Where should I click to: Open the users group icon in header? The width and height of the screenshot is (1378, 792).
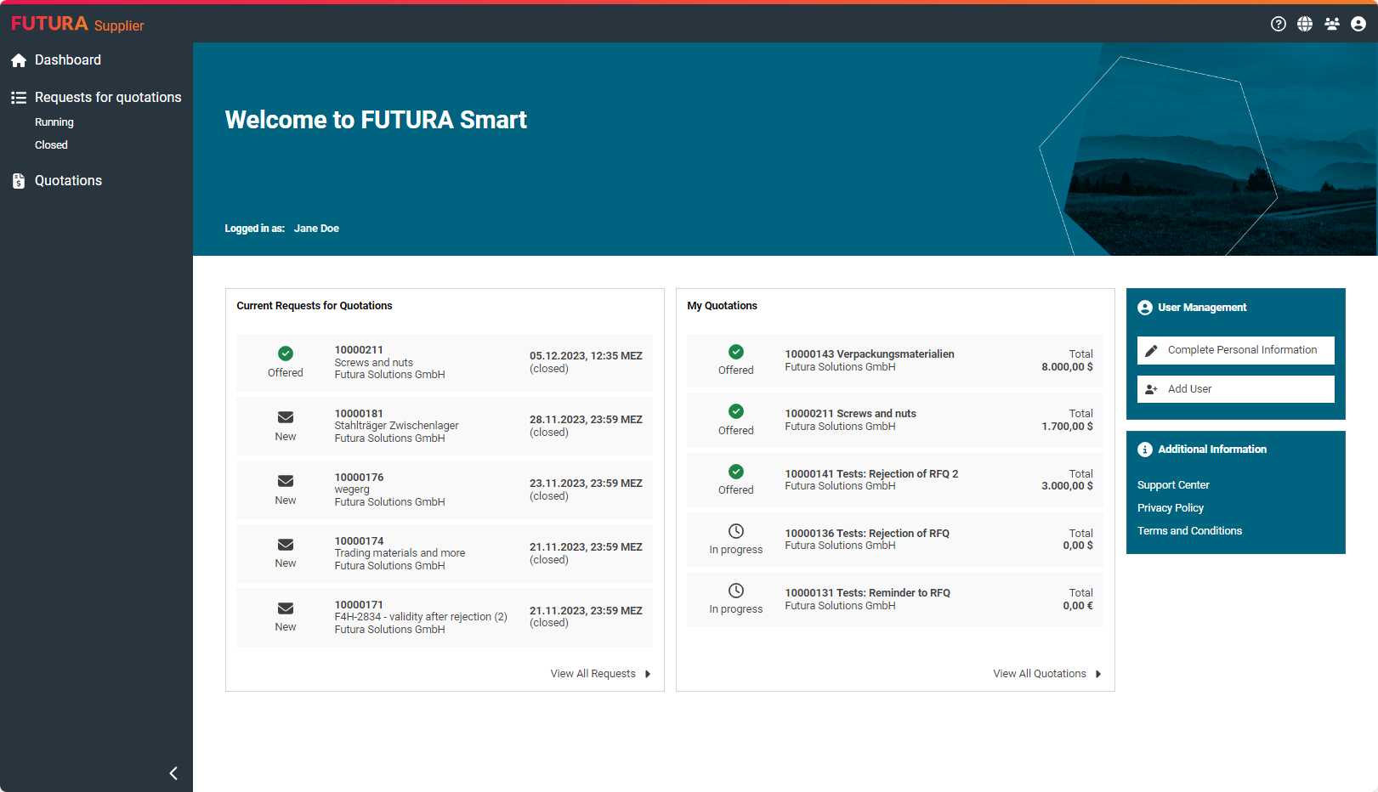(1332, 24)
